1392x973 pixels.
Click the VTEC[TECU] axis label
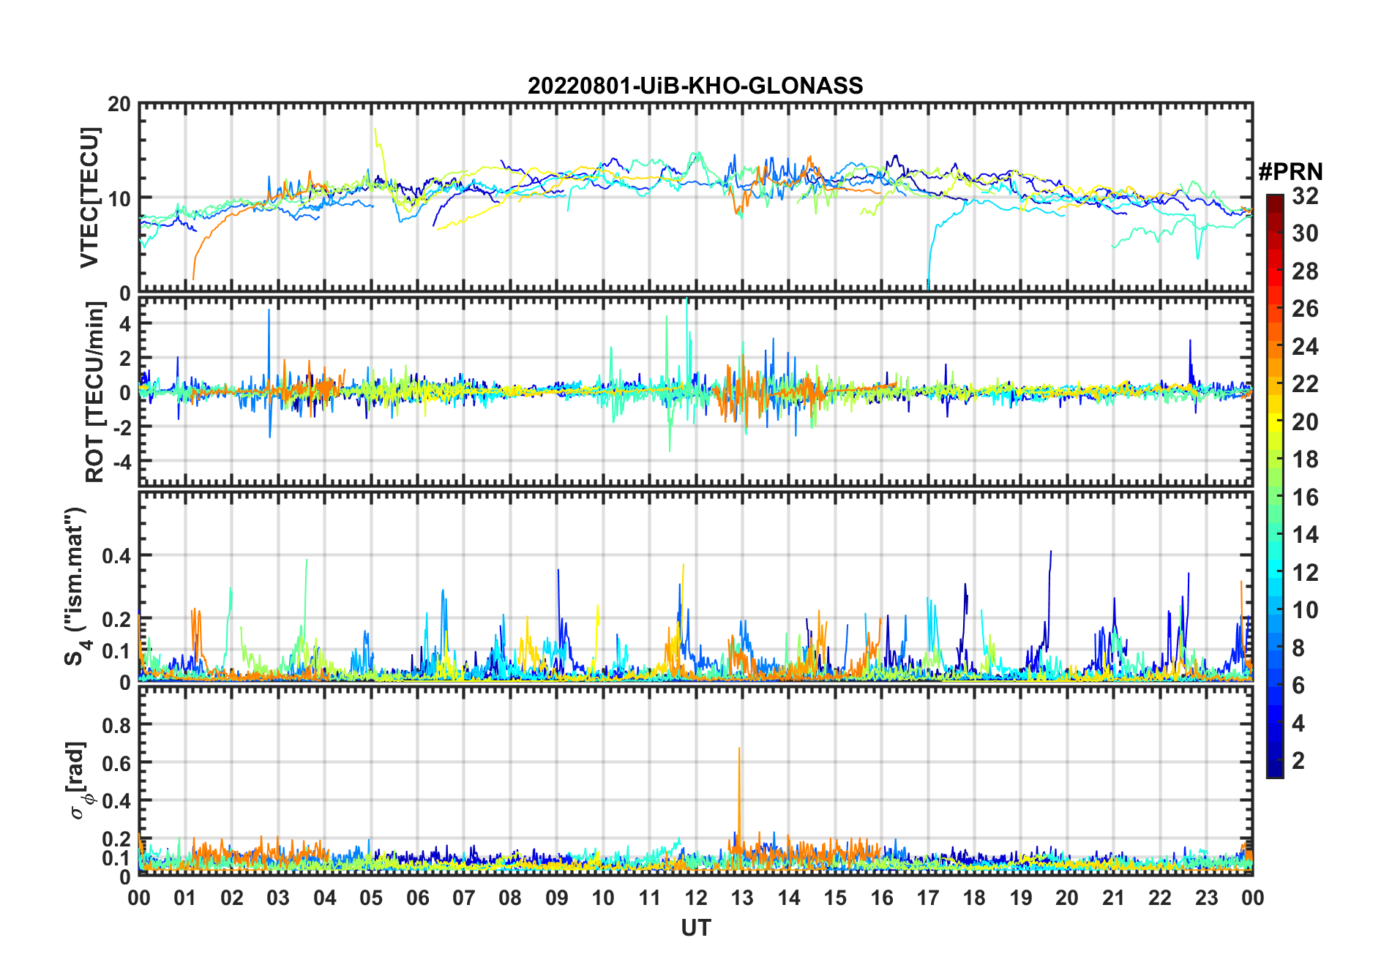[x=89, y=198]
